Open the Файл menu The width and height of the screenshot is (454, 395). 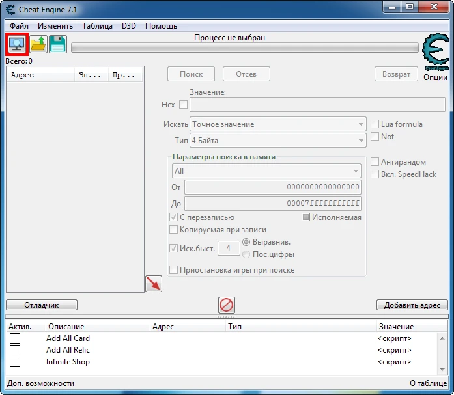(19, 26)
